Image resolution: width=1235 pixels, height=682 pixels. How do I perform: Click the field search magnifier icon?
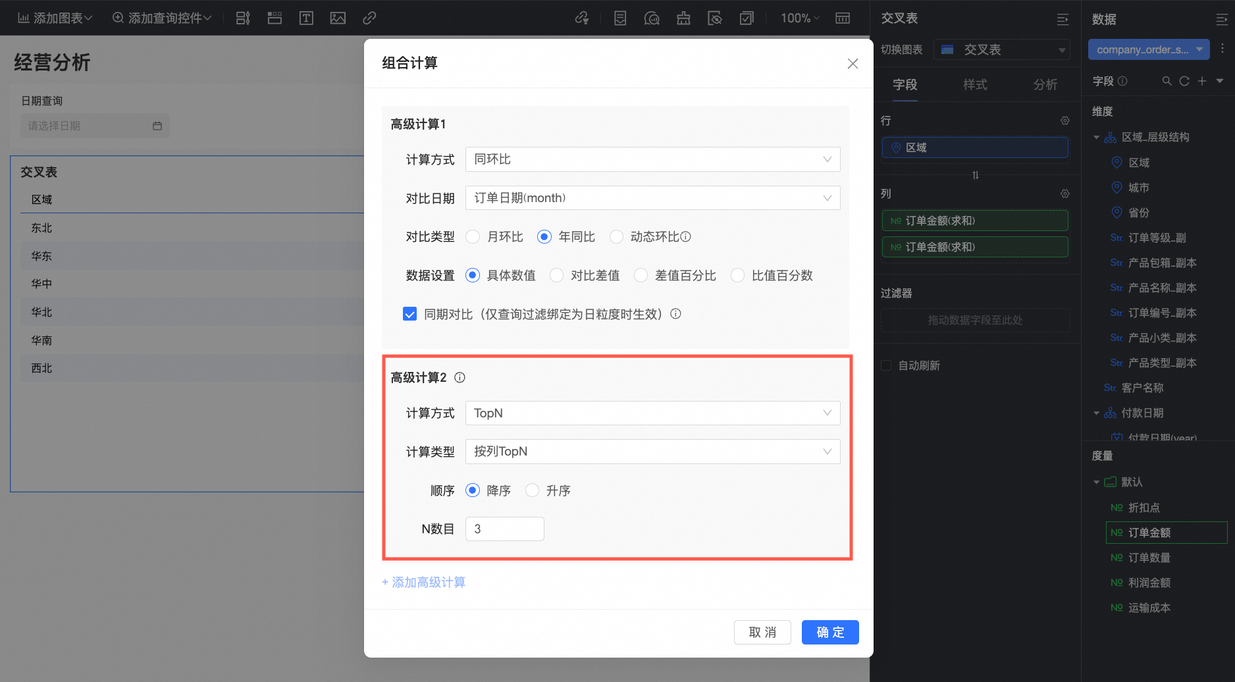click(1167, 81)
